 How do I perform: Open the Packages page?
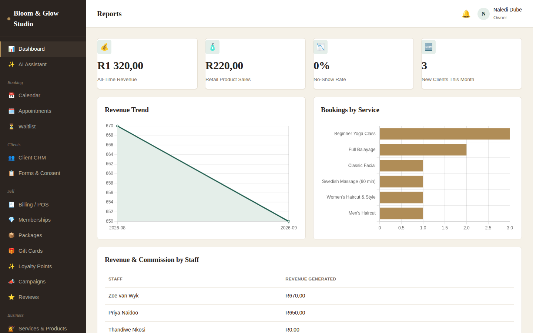(x=43, y=235)
